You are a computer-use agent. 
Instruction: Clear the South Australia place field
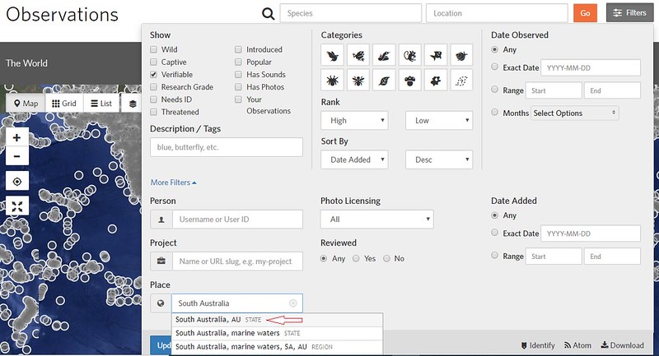click(x=293, y=303)
